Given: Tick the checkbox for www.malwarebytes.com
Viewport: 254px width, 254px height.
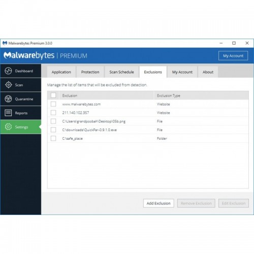Looking at the screenshot, I should [53, 104].
